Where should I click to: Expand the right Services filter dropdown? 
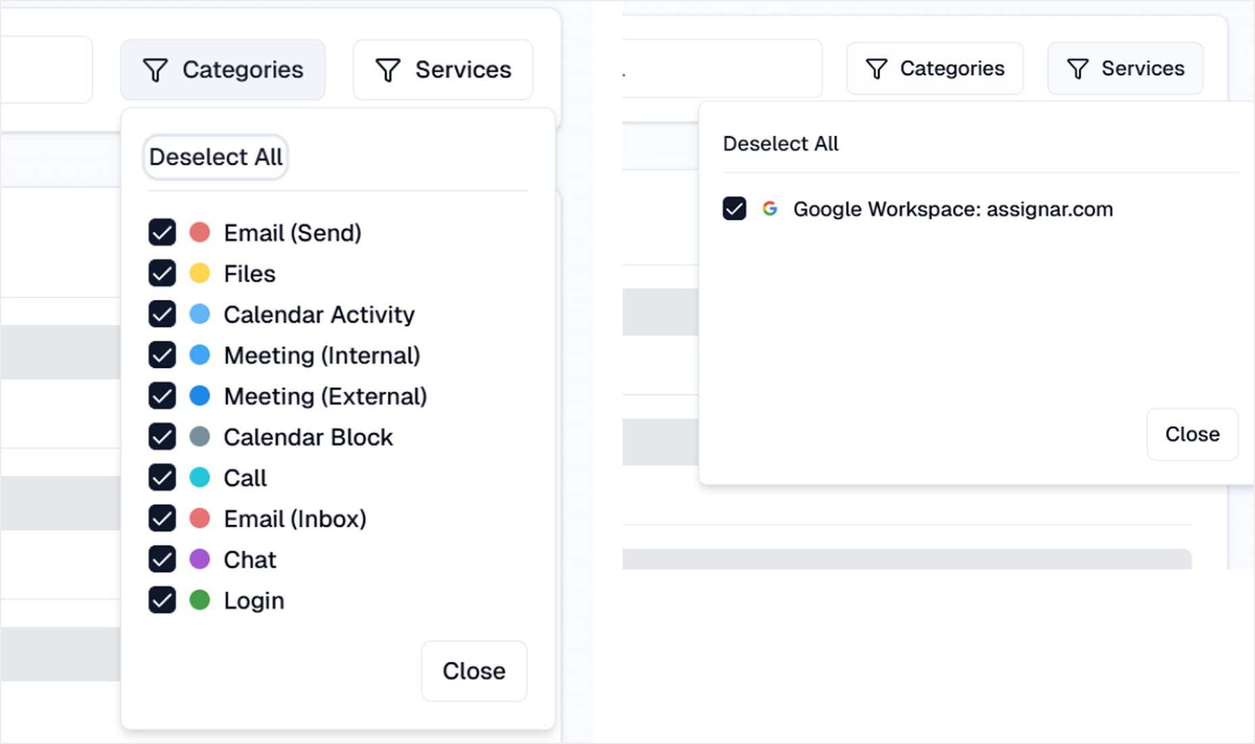tap(1125, 69)
